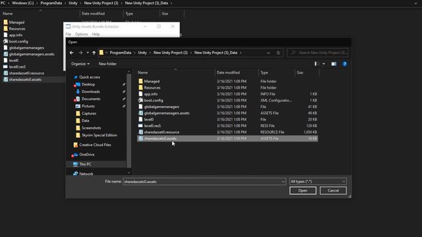Open the Organize menu
The width and height of the screenshot is (422, 237).
[80, 64]
